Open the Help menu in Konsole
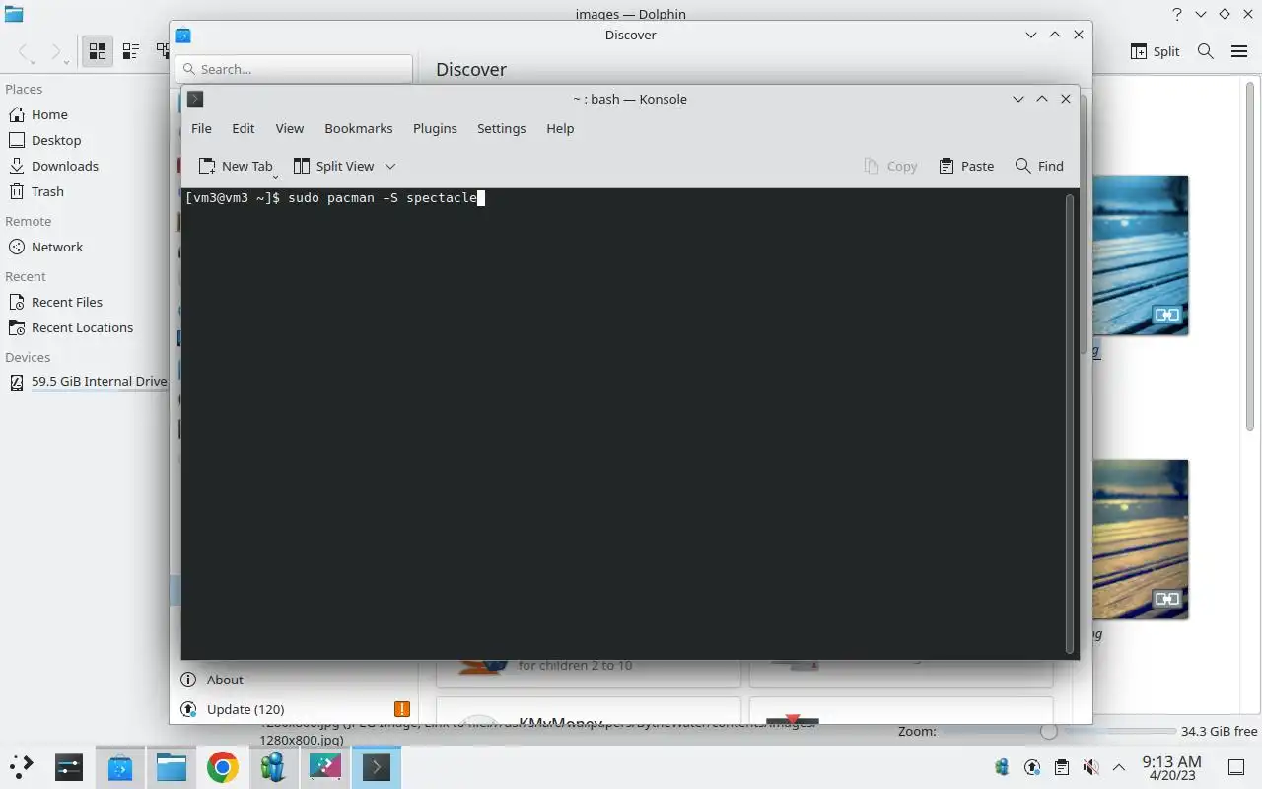This screenshot has width=1262, height=789. (x=560, y=128)
